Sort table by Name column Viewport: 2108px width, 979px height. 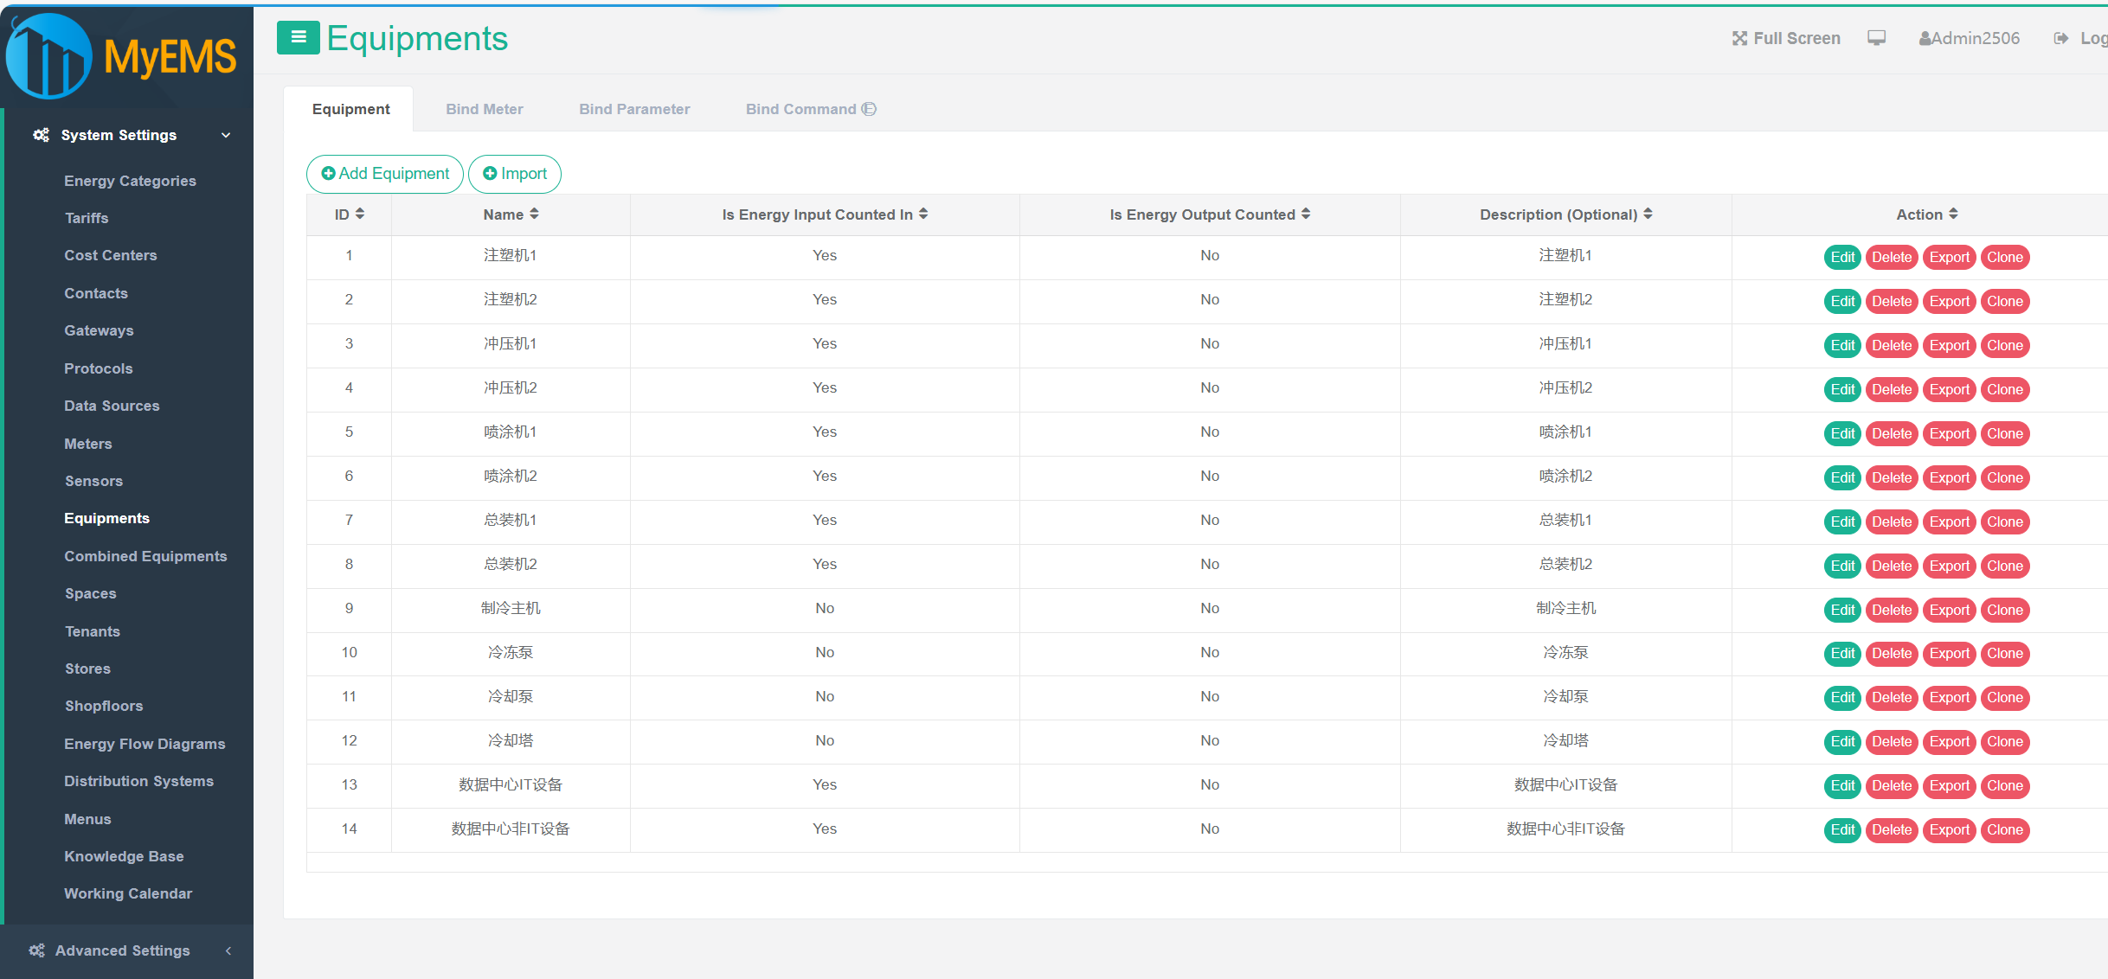click(x=534, y=214)
